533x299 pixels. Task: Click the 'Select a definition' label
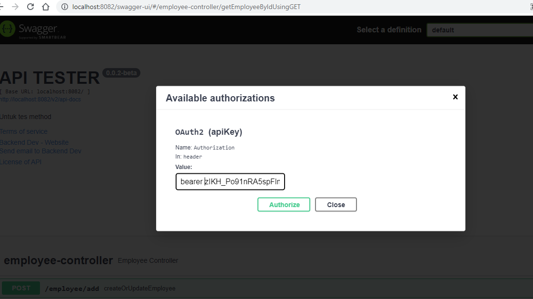pos(389,30)
